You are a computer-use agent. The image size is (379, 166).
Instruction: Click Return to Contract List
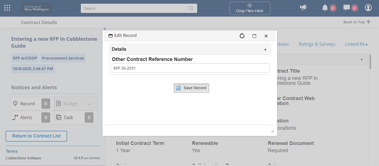coord(36,136)
